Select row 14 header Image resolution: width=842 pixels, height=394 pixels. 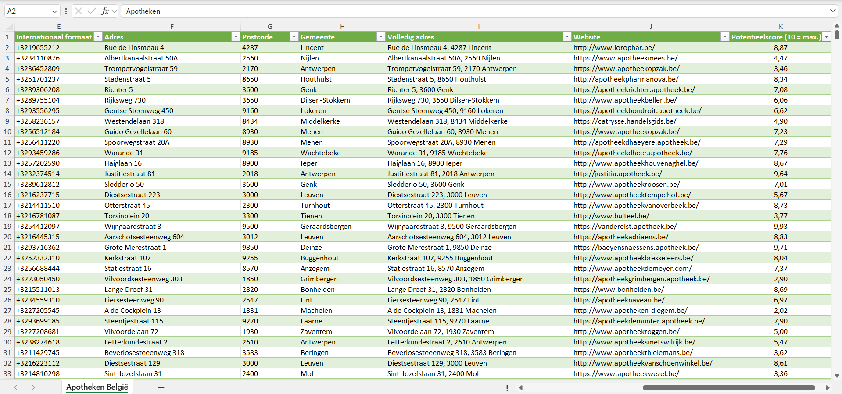[x=7, y=174]
